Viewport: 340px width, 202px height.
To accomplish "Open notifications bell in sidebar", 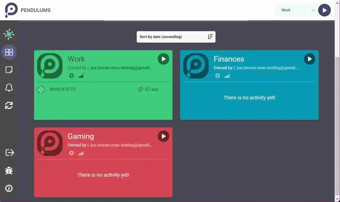I will point(9,88).
